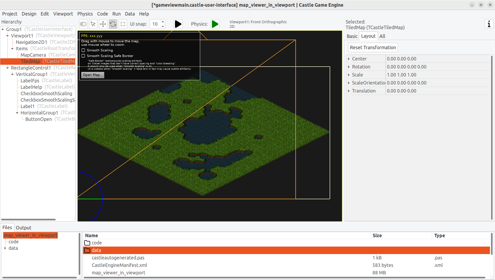This screenshot has height=280, width=495.
Task: Collapse the Items tree node
Action: tap(12, 49)
